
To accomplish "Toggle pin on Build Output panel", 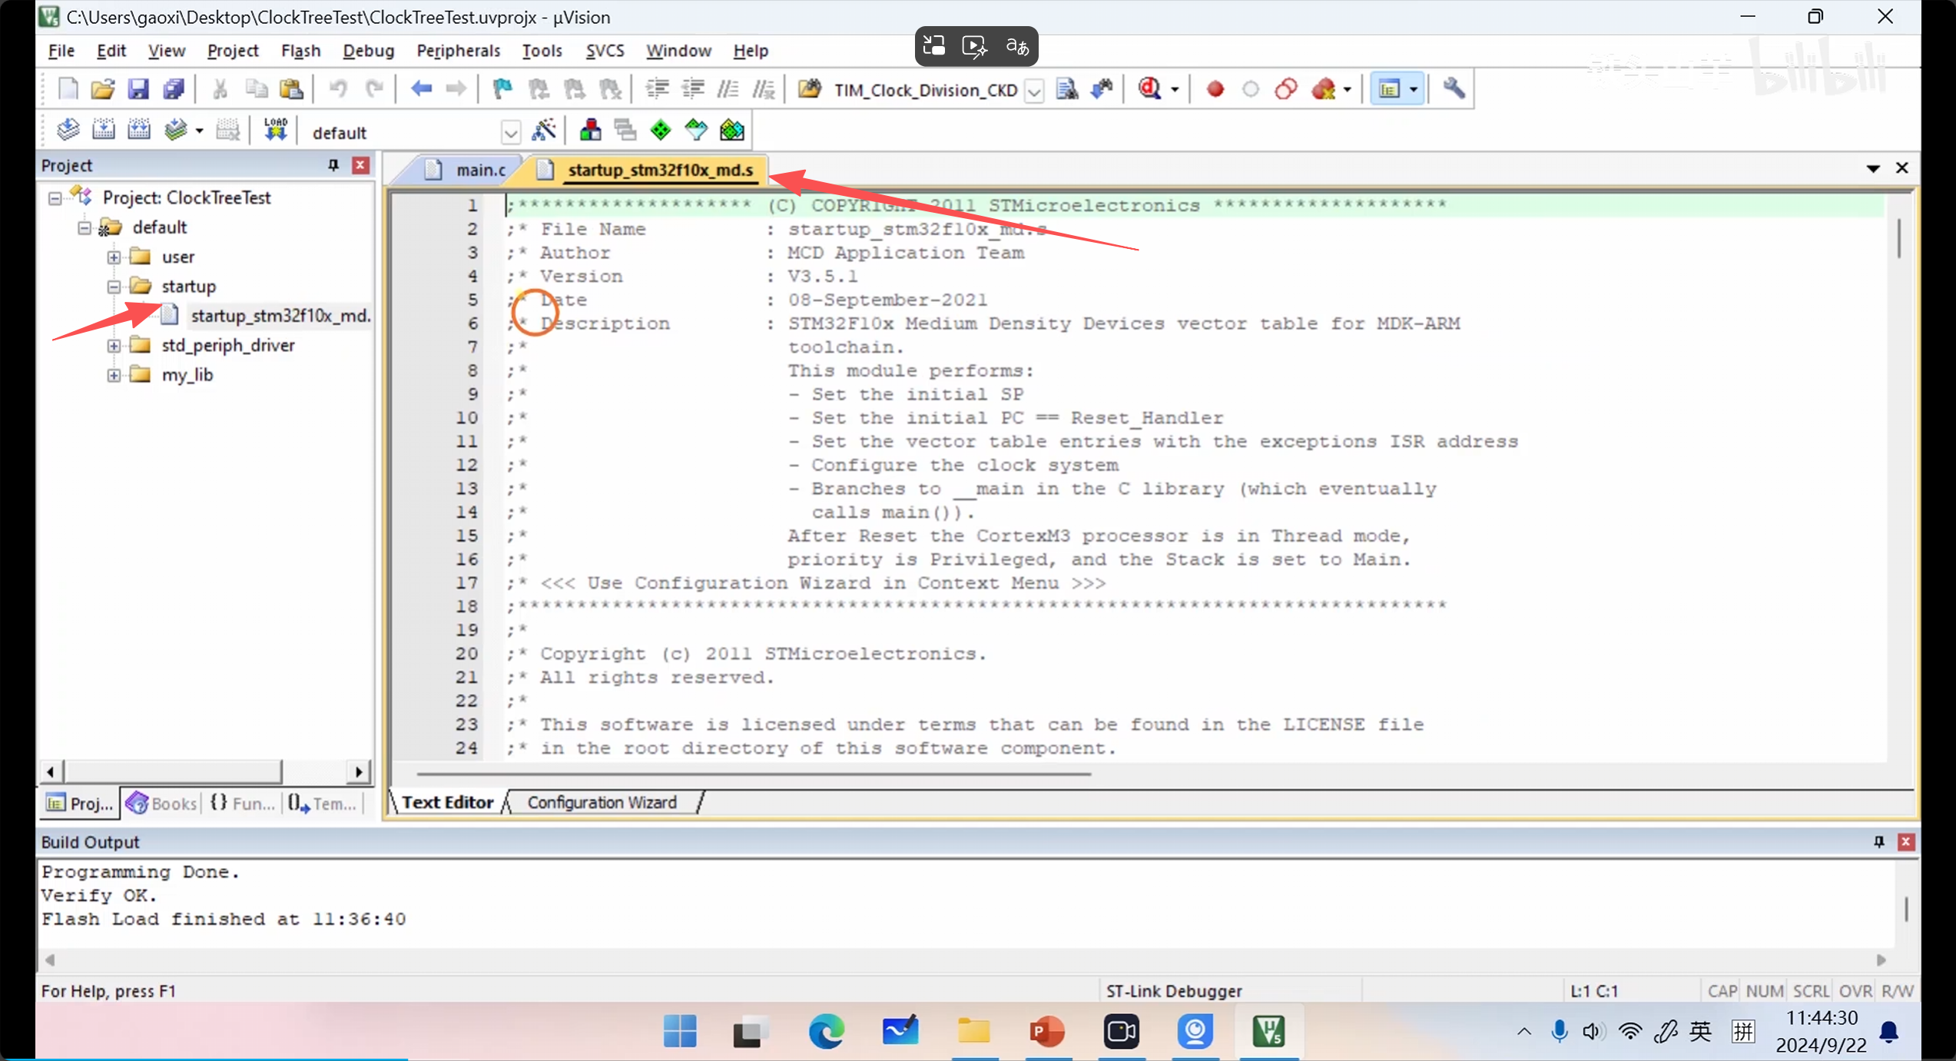I will [1879, 842].
